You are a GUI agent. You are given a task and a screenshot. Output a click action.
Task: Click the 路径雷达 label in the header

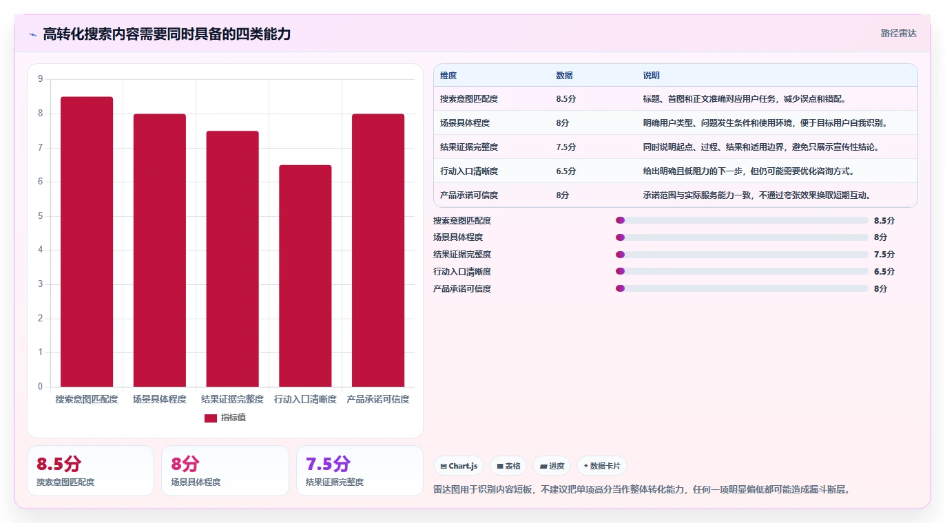point(899,33)
